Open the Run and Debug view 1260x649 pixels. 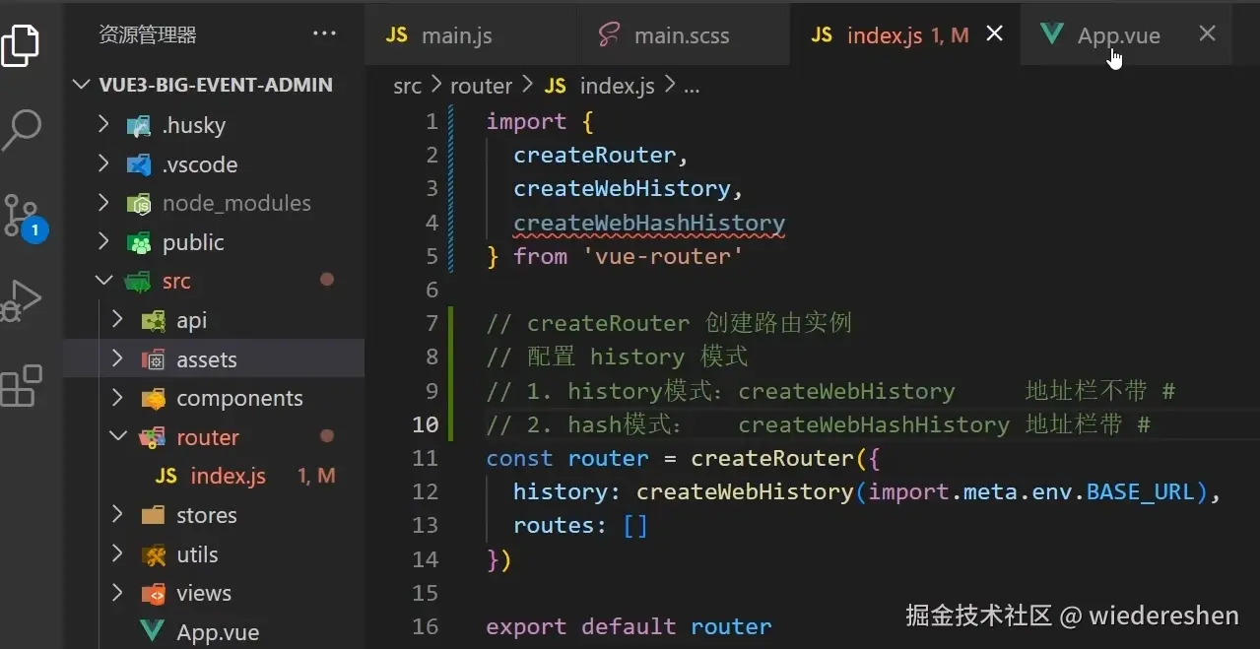[20, 300]
